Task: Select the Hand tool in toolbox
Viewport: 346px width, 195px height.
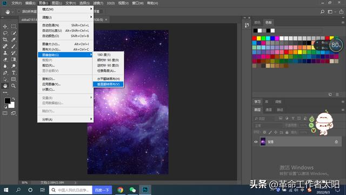Action: pos(5,86)
